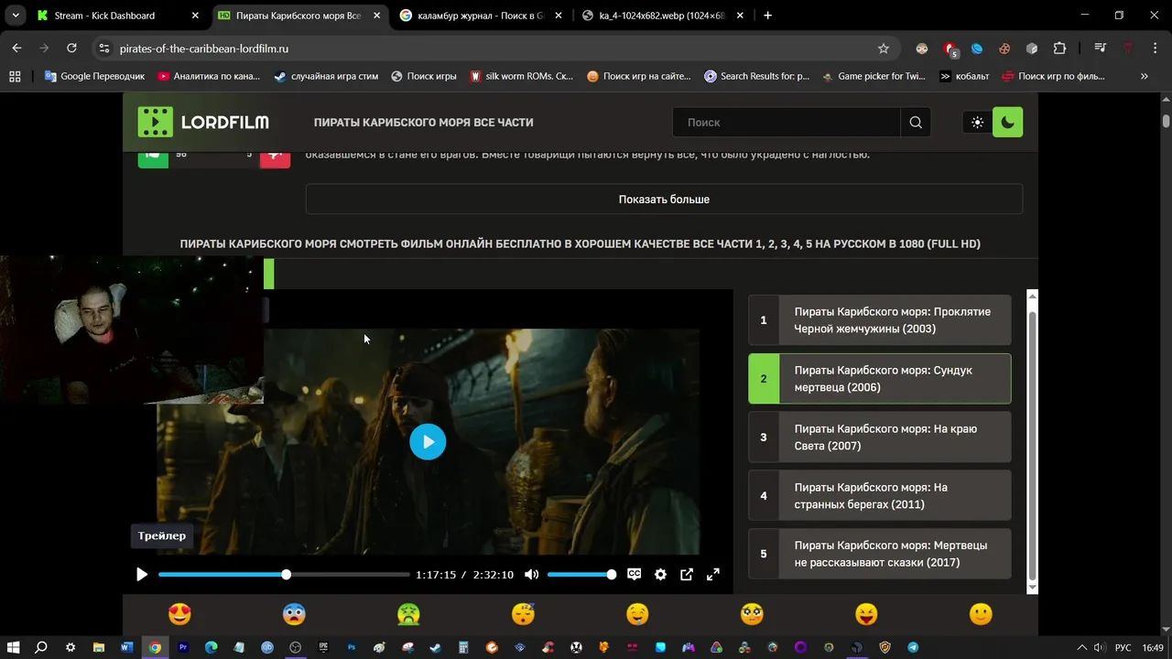This screenshot has height=659, width=1172.
Task: Open media controls music-note icon
Action: pos(1101,49)
